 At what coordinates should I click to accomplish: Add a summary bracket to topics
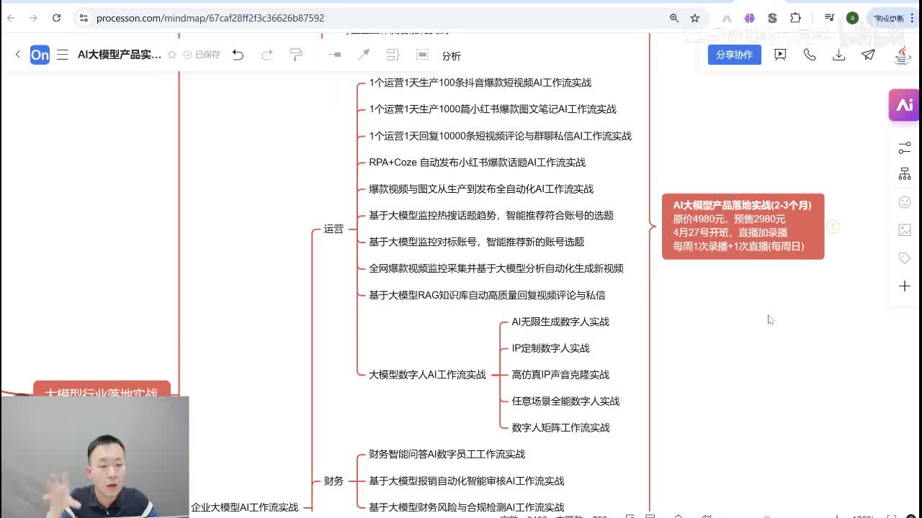(393, 55)
